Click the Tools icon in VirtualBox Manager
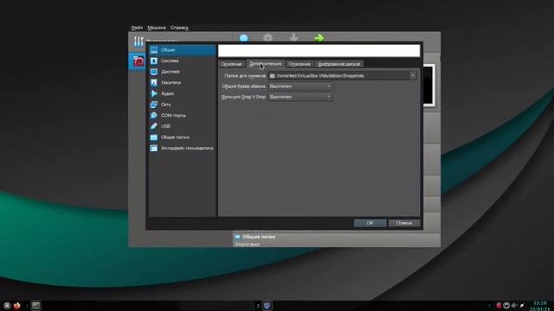 pyautogui.click(x=138, y=41)
